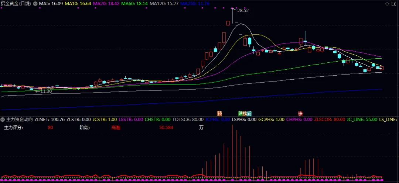Select the MA250: 11.76 label
This screenshot has width=399, height=183.
[195, 4]
